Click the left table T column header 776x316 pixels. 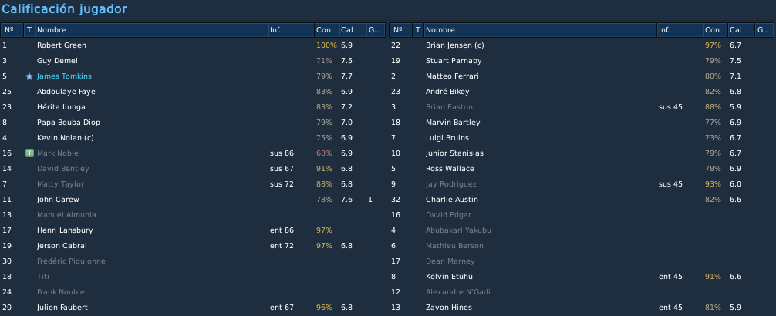coord(29,30)
